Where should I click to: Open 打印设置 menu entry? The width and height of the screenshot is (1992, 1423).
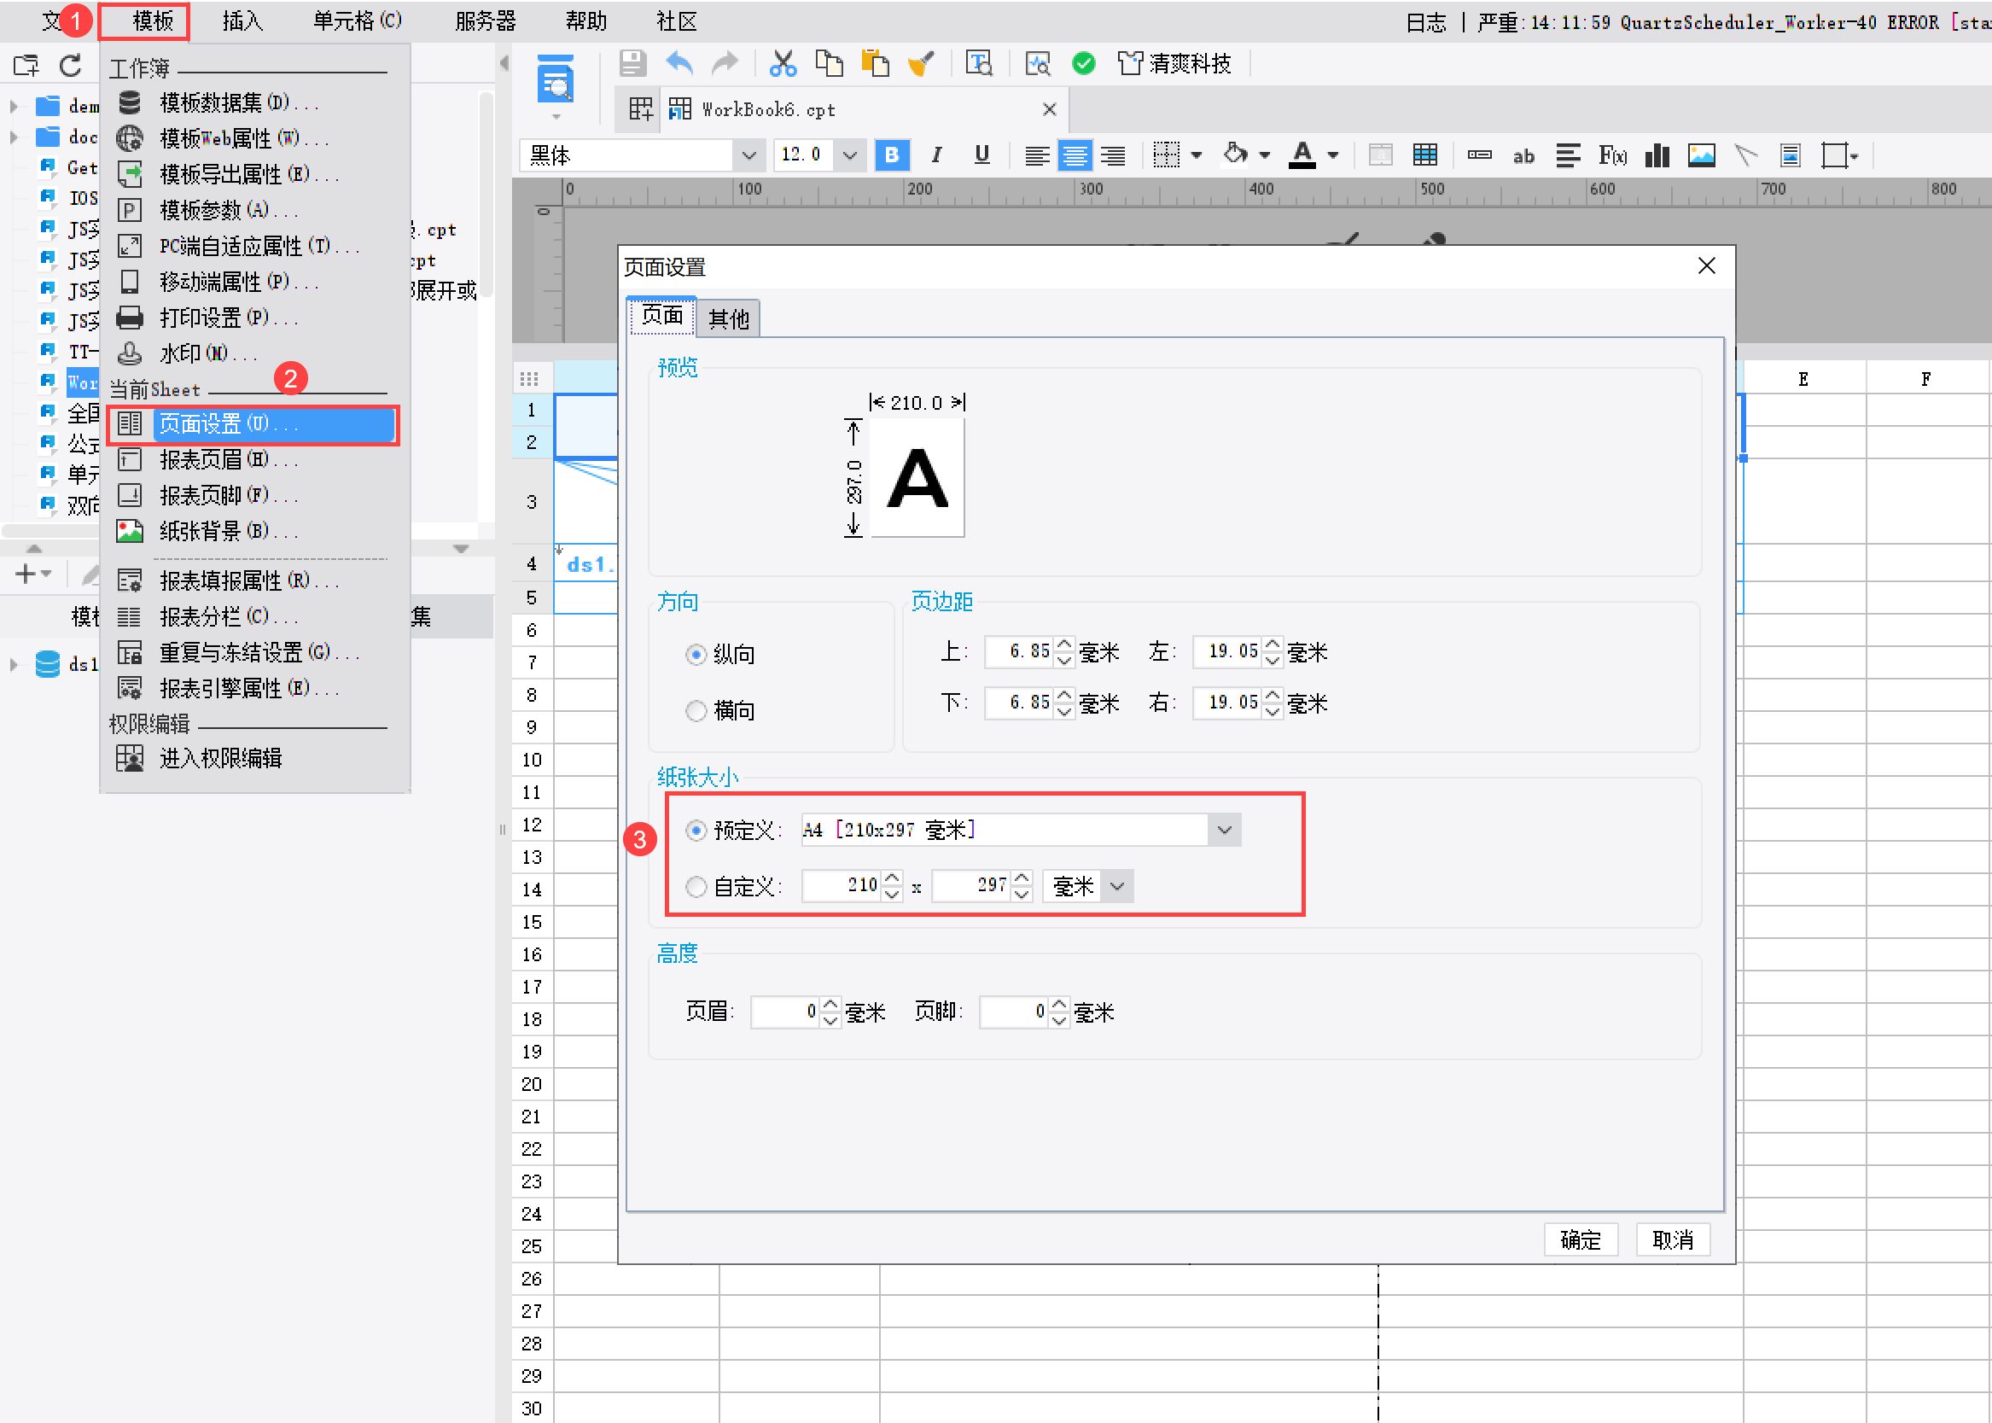(x=214, y=318)
